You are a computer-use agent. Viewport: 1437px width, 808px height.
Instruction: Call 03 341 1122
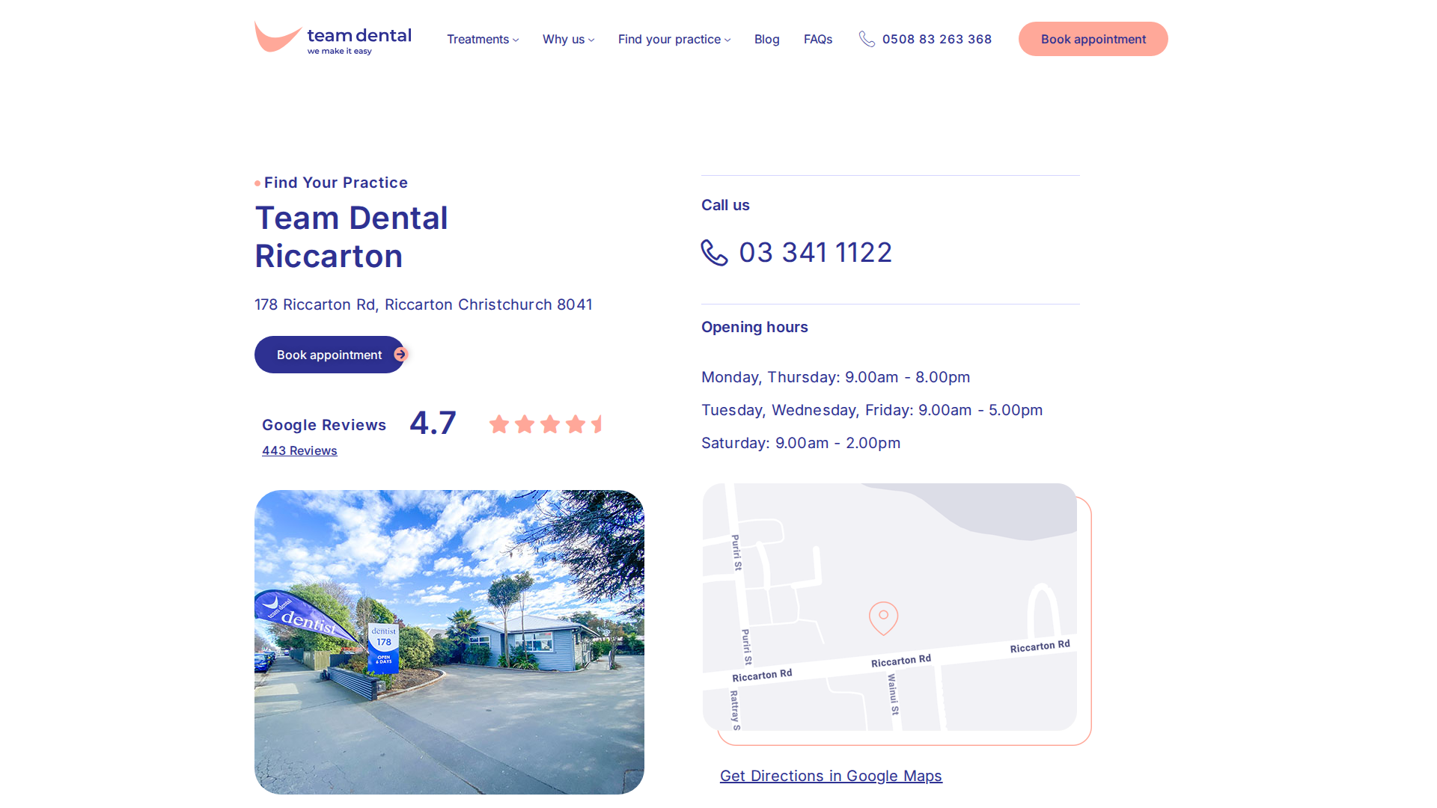(x=815, y=253)
